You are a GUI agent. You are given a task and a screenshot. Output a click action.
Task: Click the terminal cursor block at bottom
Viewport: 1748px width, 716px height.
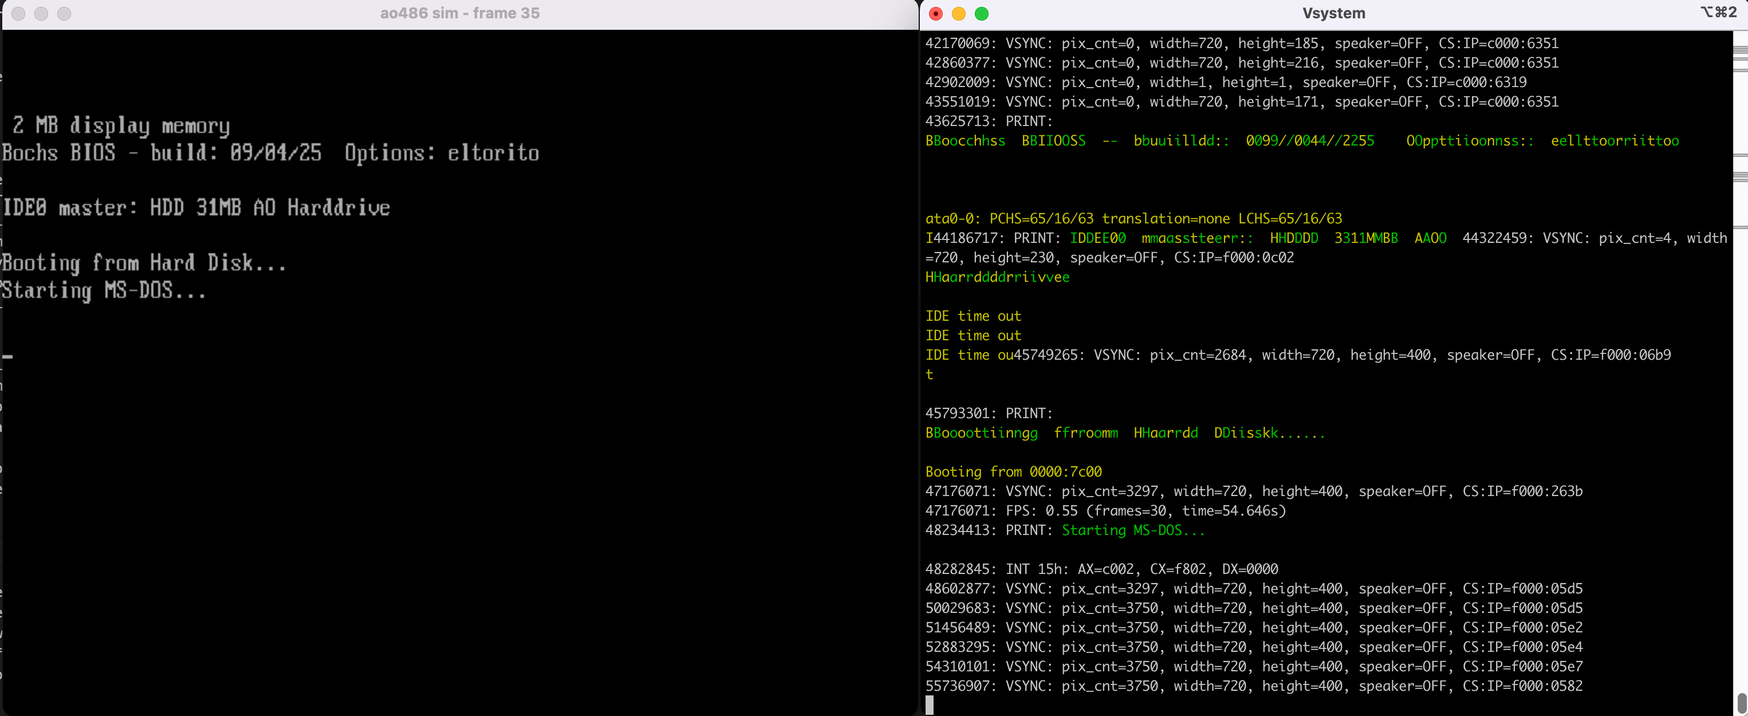929,705
